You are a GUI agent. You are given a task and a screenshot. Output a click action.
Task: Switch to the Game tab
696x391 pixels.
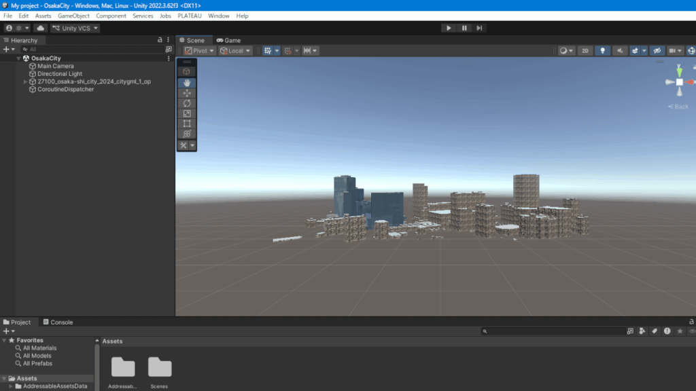click(228, 40)
